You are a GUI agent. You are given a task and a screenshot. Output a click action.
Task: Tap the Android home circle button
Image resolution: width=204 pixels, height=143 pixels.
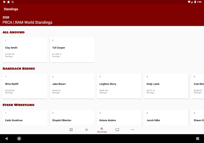(19, 139)
